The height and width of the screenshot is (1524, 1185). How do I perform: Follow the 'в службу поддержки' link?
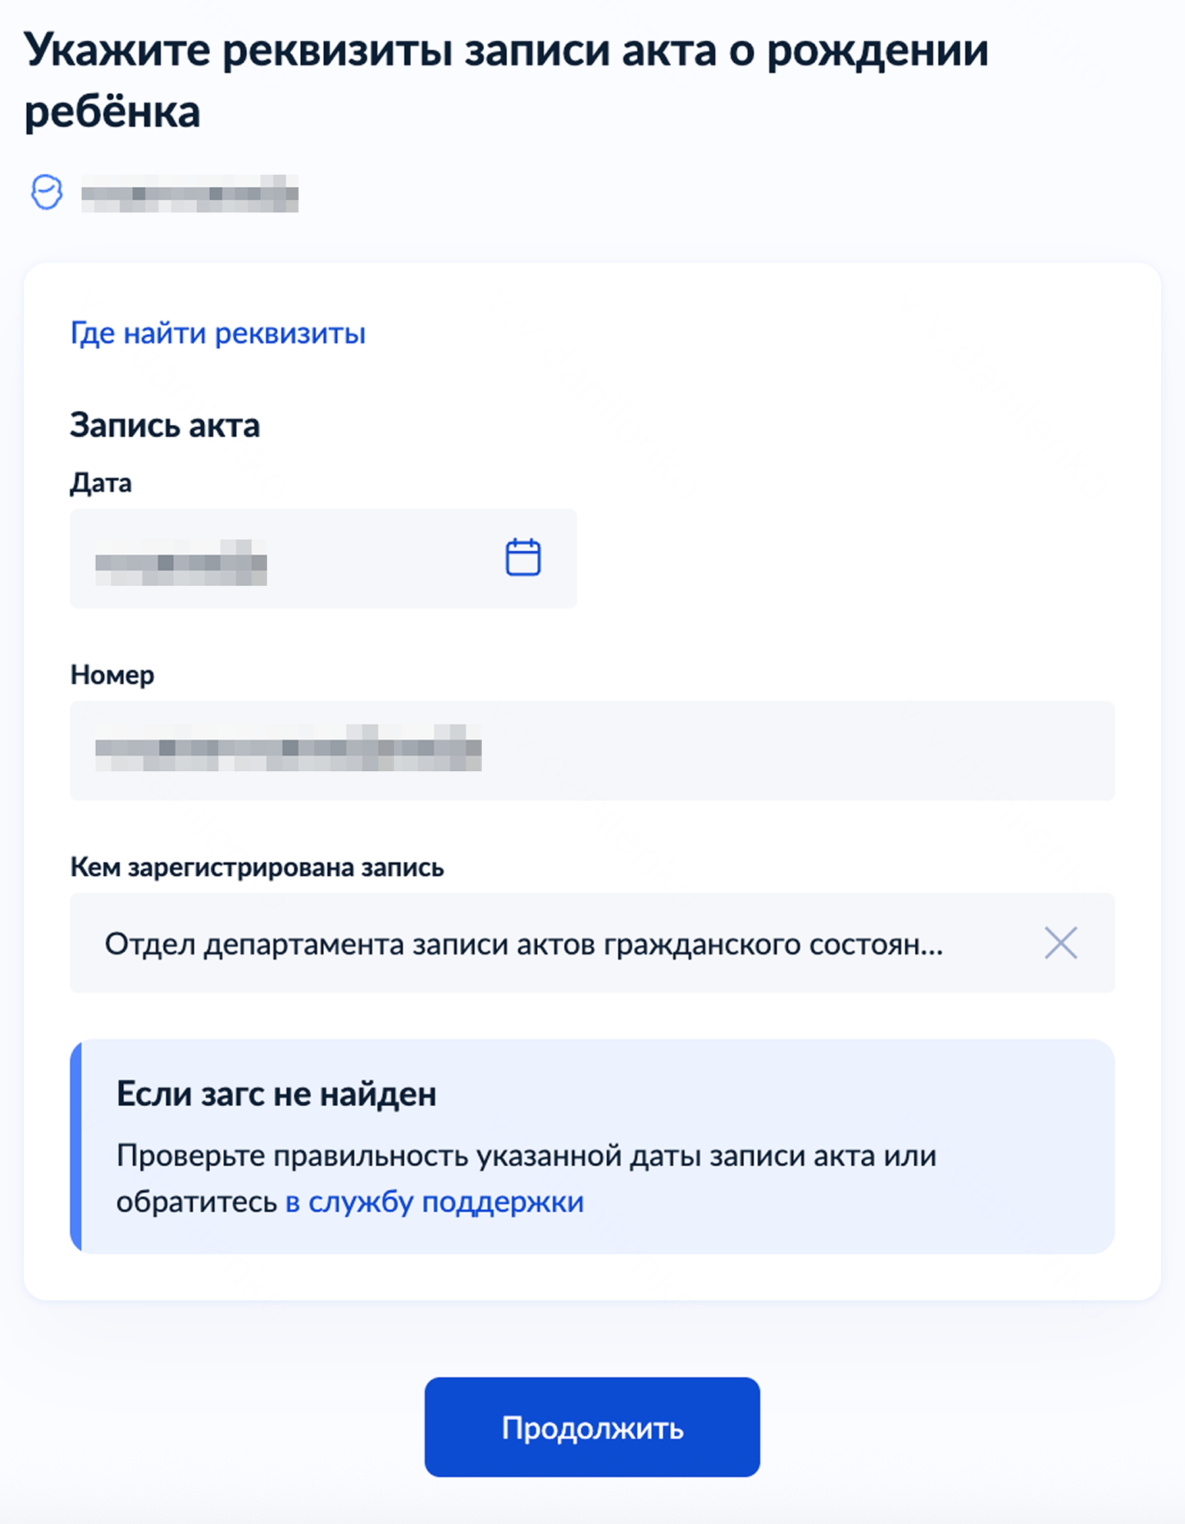pyautogui.click(x=434, y=1202)
